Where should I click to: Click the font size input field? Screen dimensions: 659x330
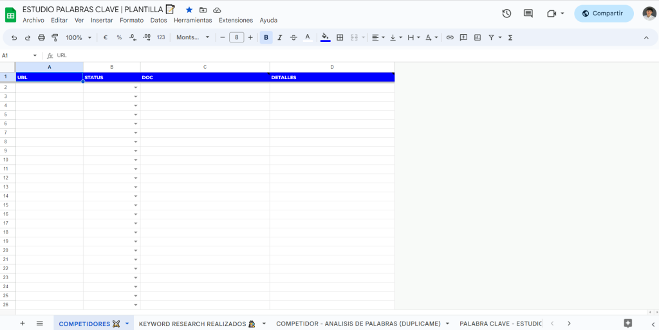237,37
